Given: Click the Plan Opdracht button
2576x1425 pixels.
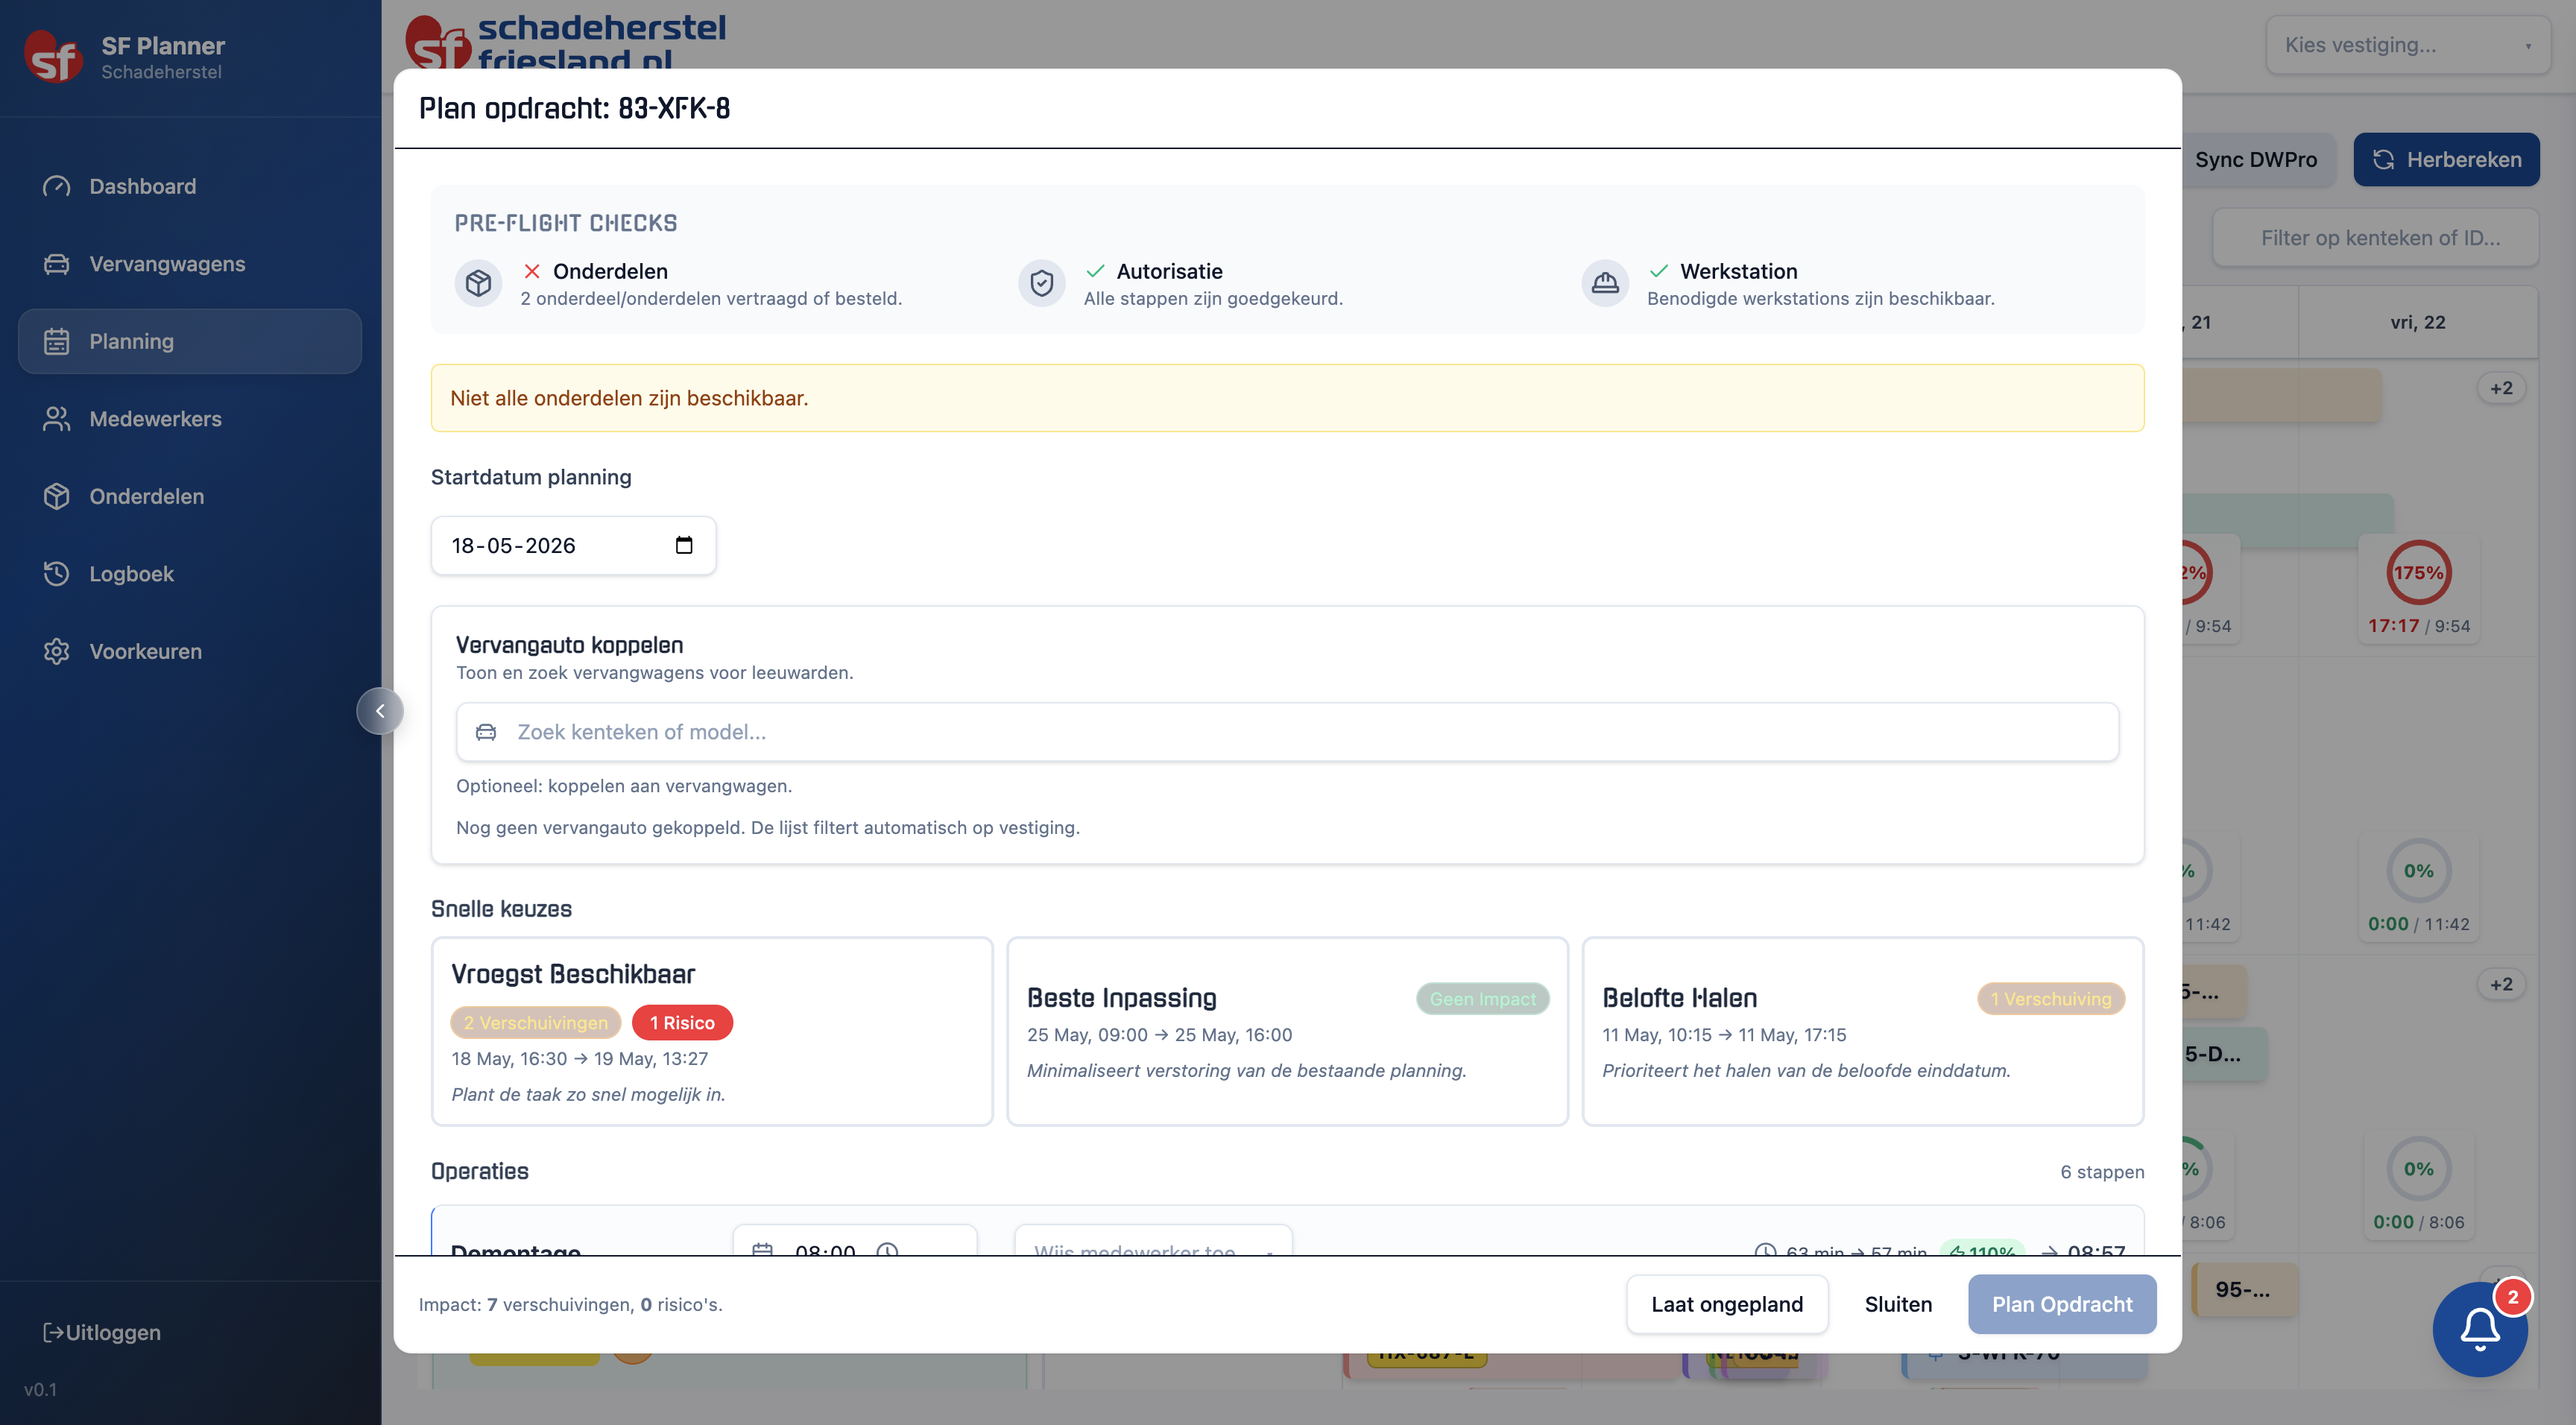Looking at the screenshot, I should [2062, 1304].
